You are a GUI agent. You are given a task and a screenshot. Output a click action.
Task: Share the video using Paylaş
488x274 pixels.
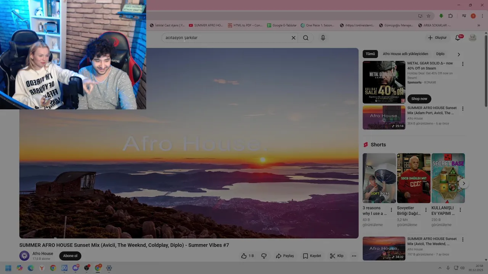[x=285, y=256]
